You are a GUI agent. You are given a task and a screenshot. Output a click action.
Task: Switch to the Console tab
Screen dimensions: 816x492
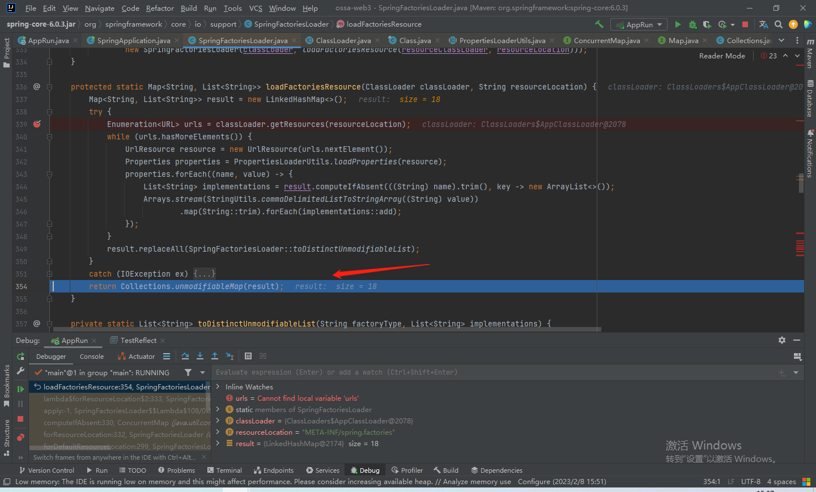[92, 357]
